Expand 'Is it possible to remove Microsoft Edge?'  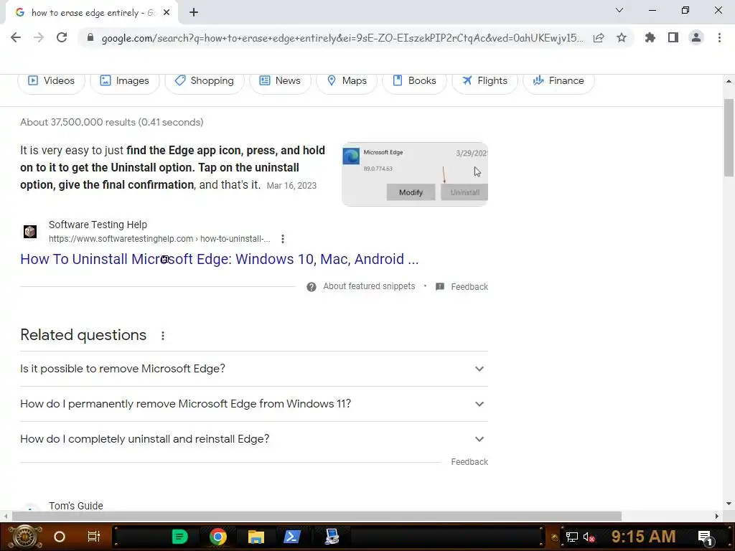point(254,369)
